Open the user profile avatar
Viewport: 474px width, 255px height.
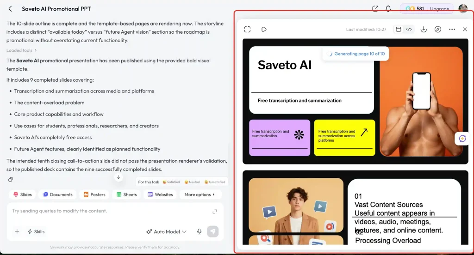click(x=463, y=8)
